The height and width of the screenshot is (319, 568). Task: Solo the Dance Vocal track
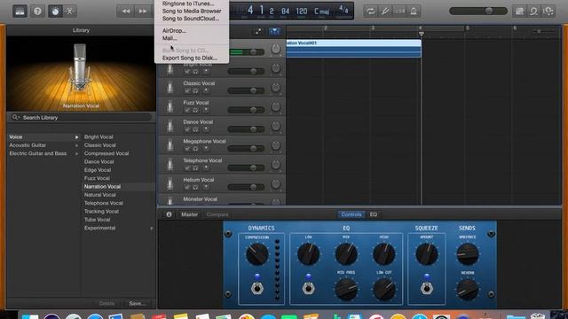tap(195, 129)
